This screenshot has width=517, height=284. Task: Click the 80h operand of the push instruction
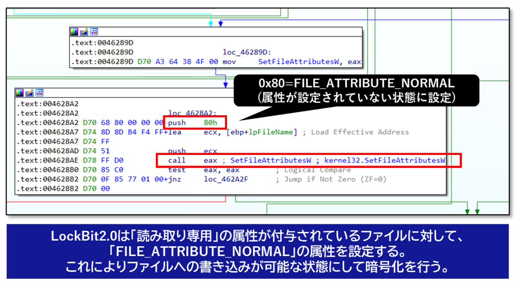tap(210, 122)
